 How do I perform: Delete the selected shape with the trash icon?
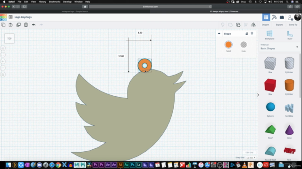pyautogui.click(x=26, y=25)
